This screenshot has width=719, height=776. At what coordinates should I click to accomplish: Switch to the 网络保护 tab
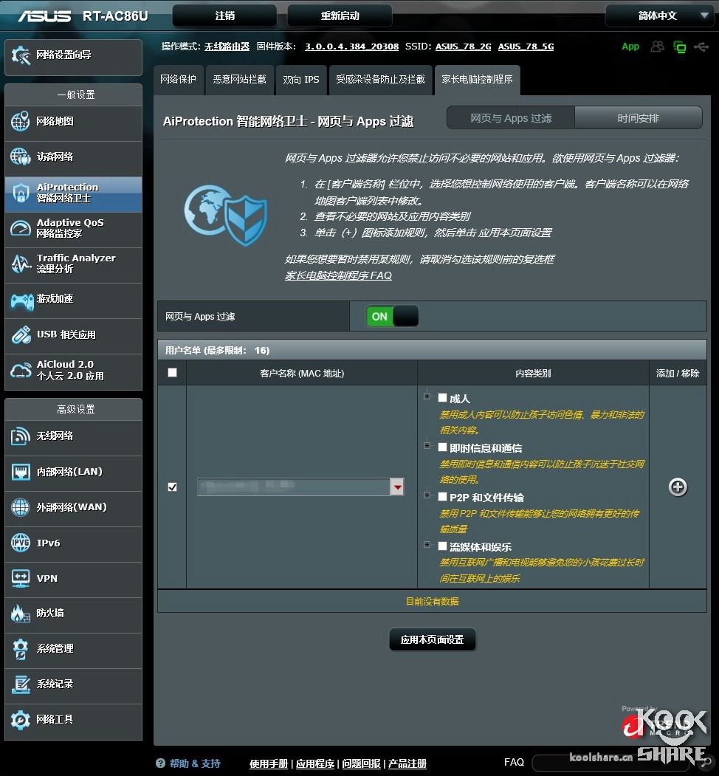178,80
